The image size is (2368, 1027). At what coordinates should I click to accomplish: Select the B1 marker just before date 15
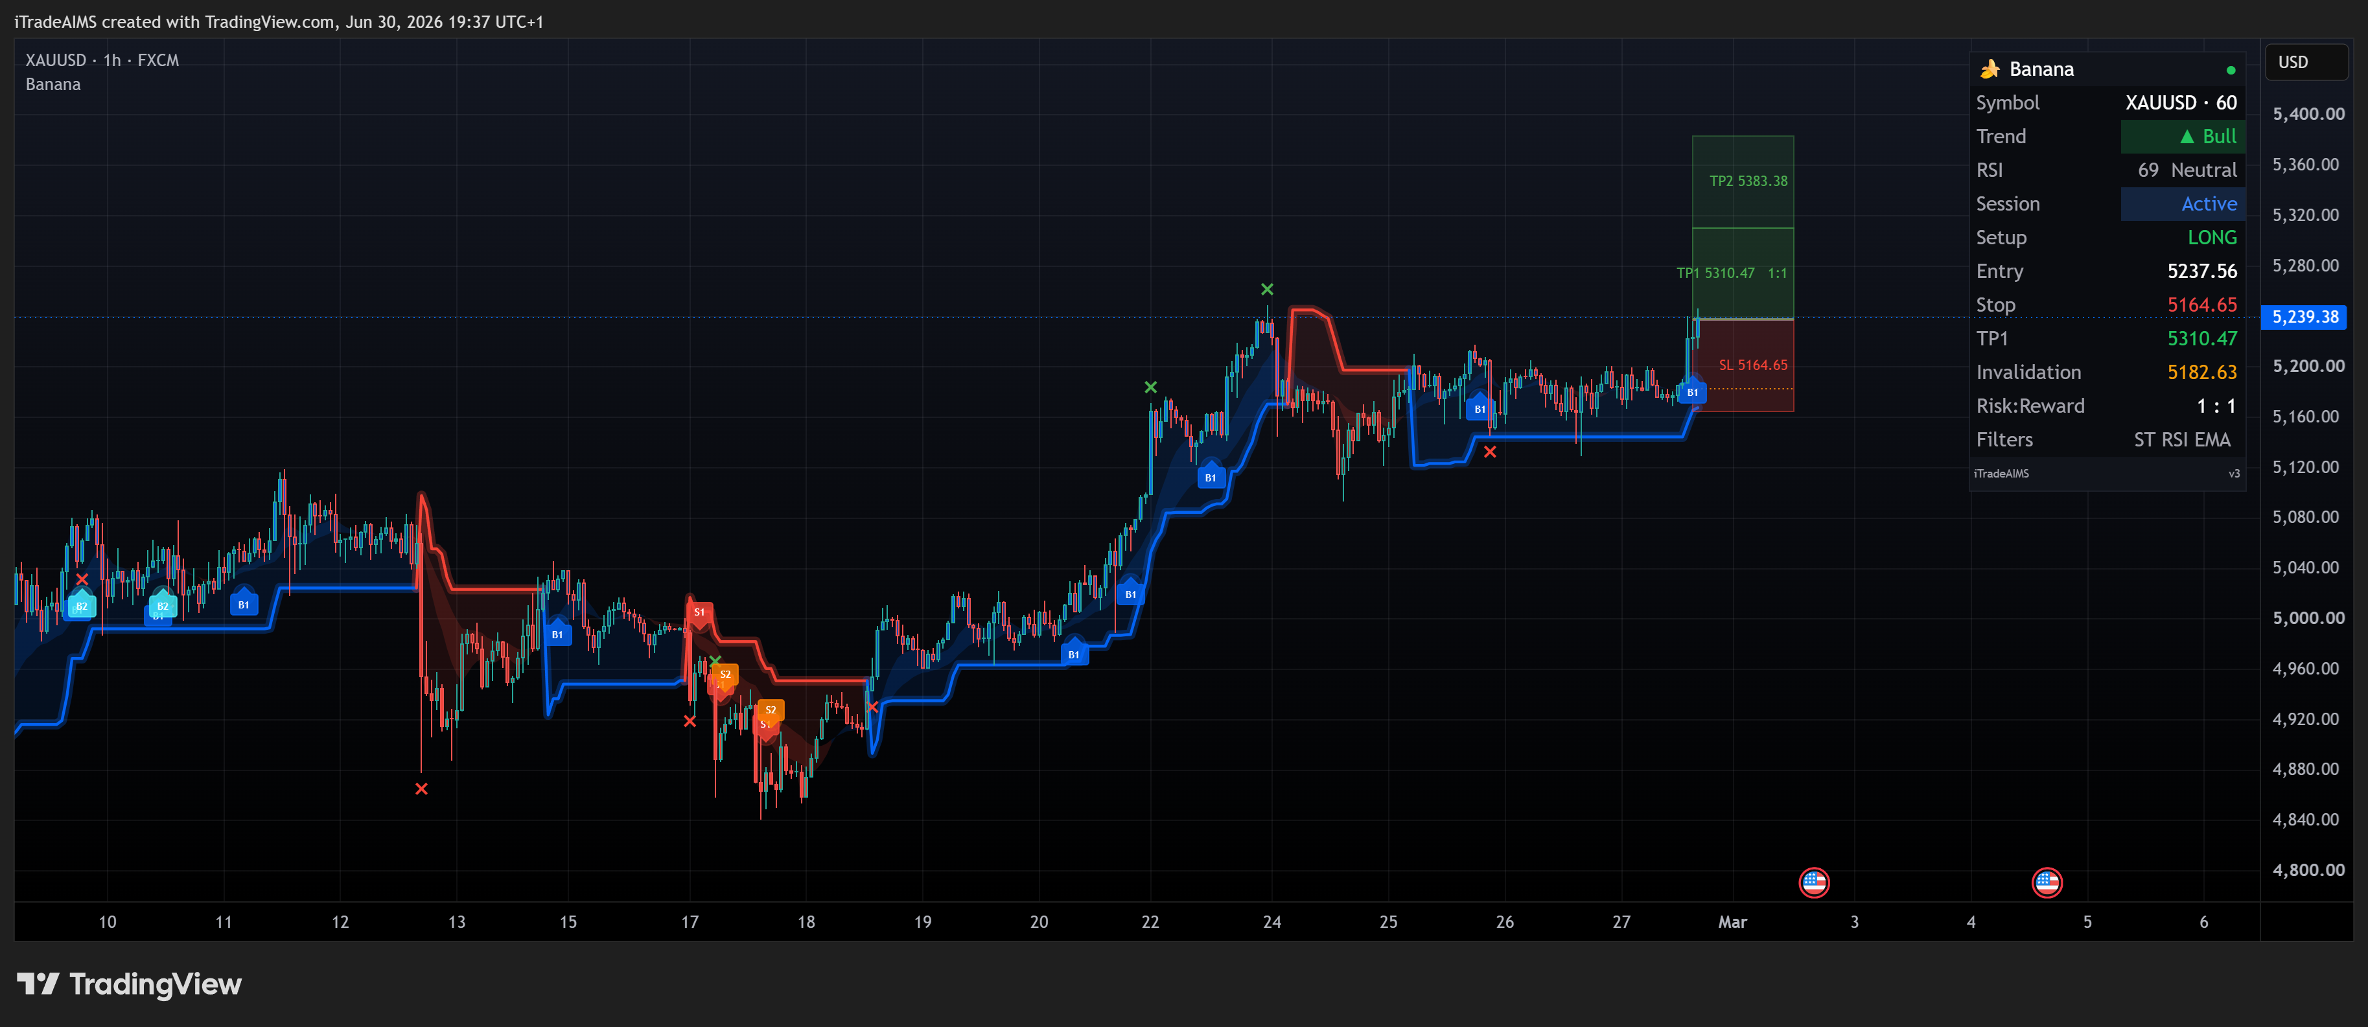(557, 634)
